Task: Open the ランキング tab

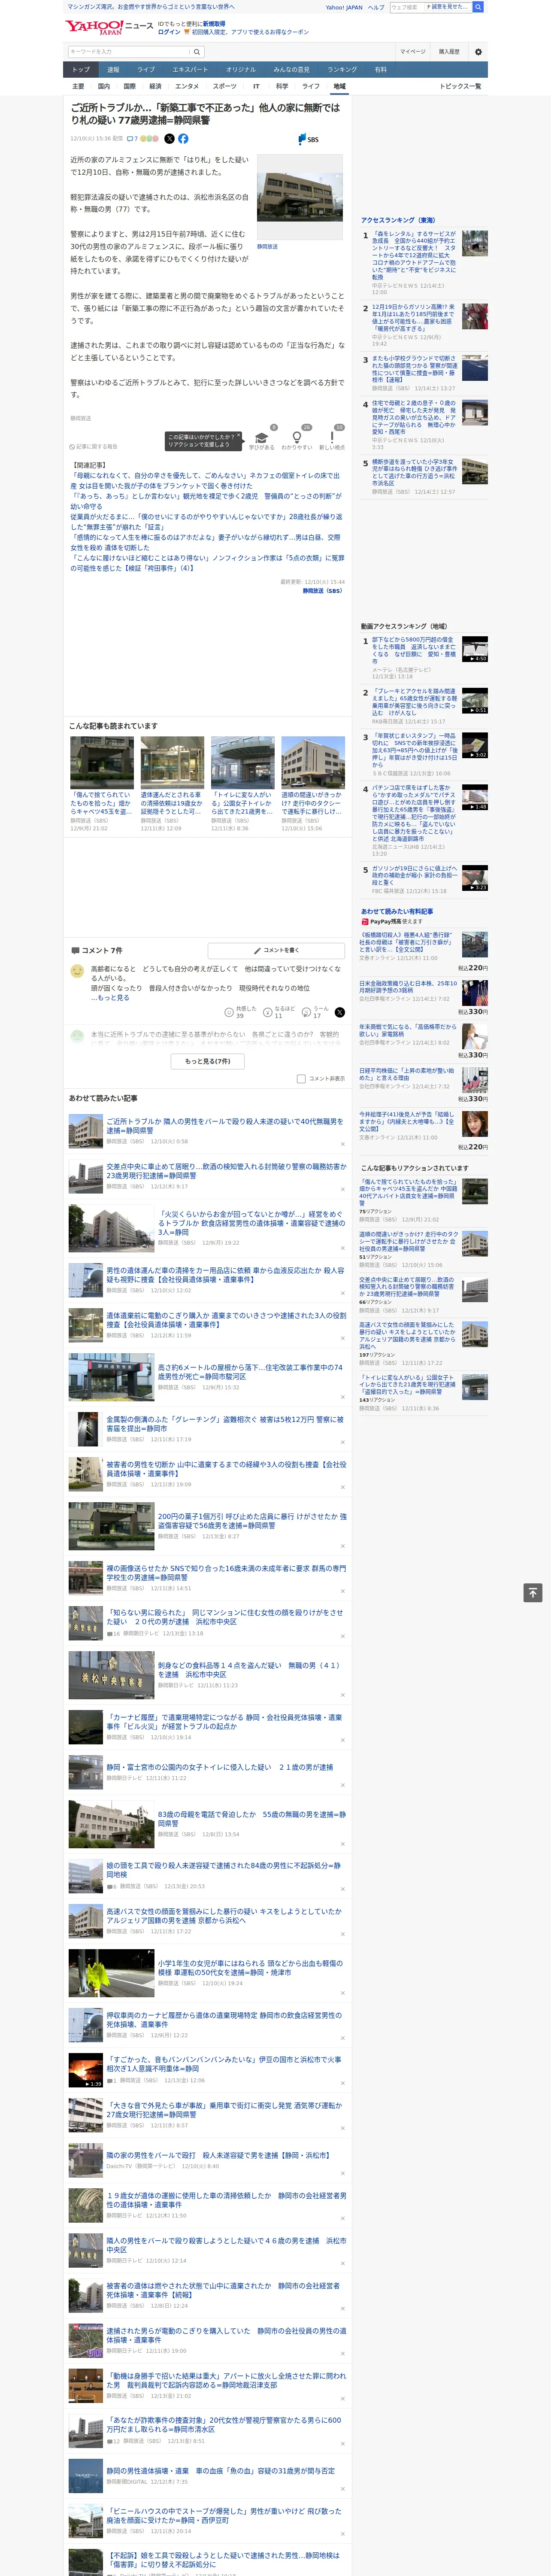Action: [x=342, y=69]
